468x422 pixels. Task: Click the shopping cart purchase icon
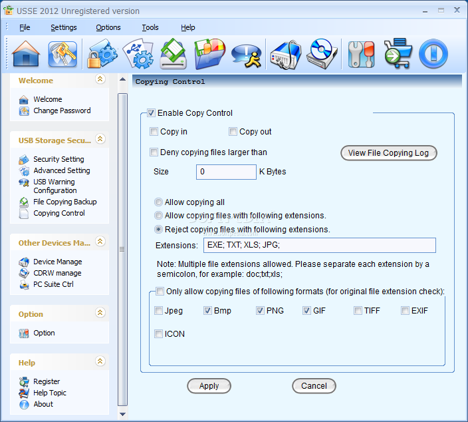[x=398, y=53]
